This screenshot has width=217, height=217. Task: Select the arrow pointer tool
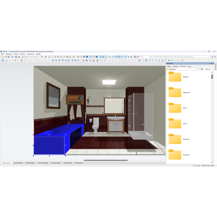point(2,60)
